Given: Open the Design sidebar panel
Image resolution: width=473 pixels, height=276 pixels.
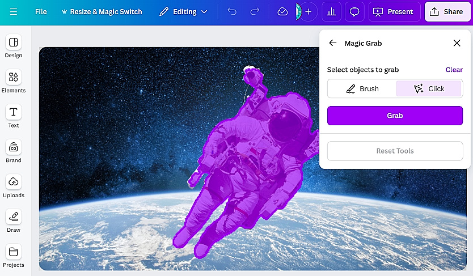Looking at the screenshot, I should (13, 46).
